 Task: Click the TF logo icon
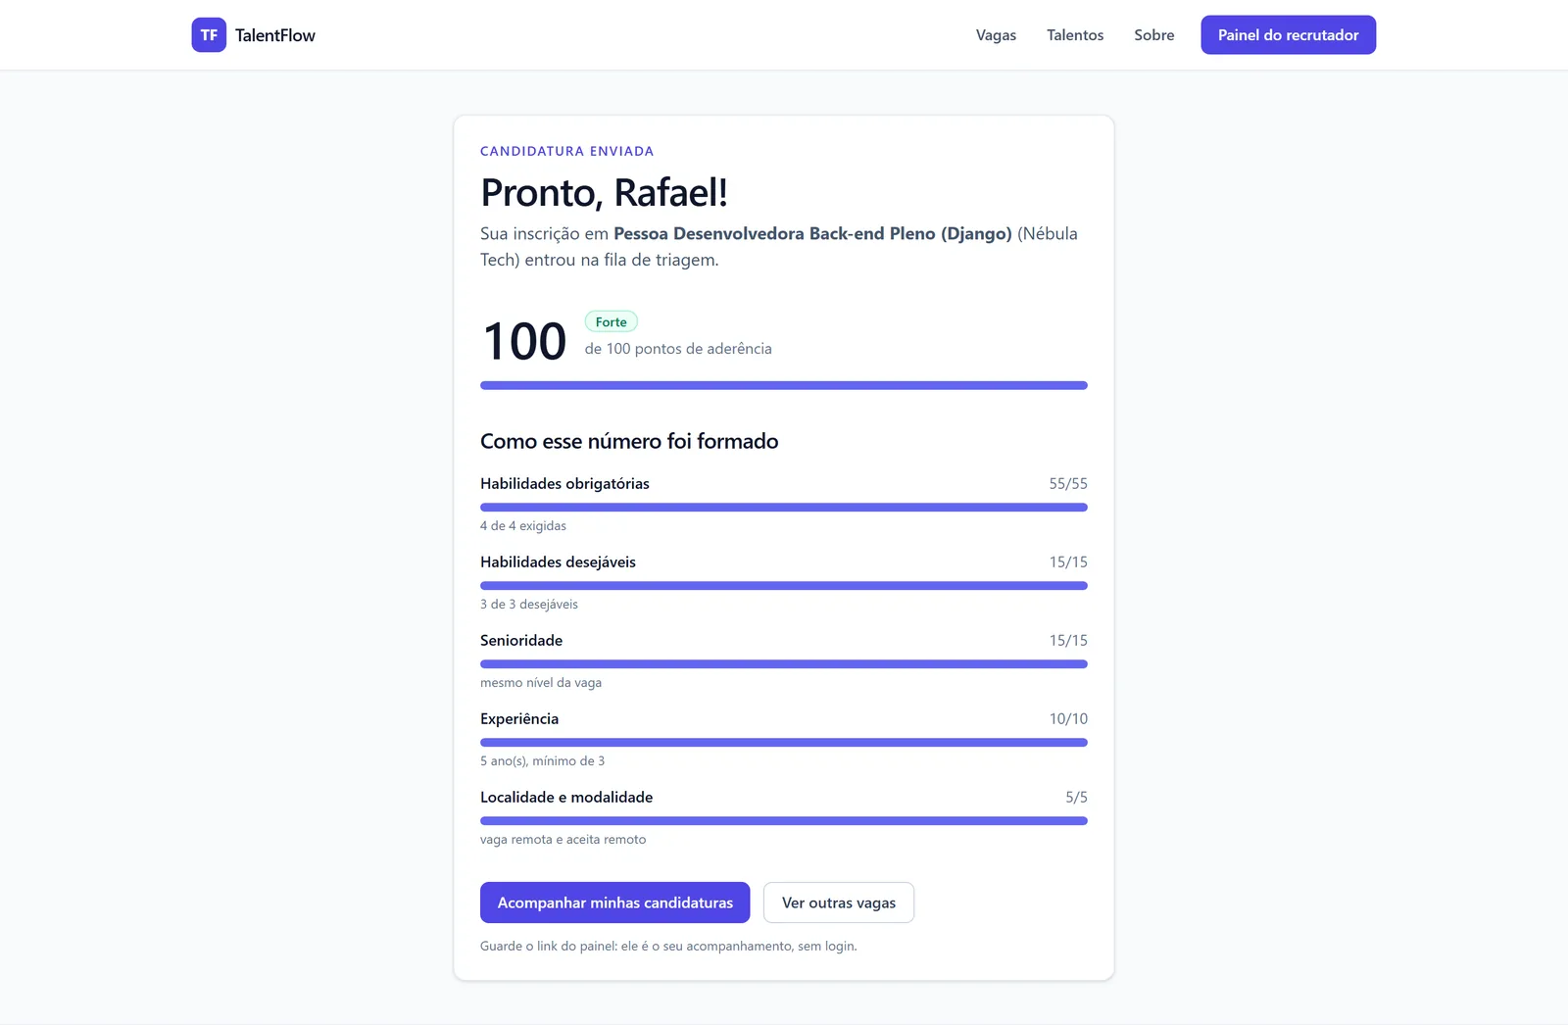pyautogui.click(x=209, y=35)
